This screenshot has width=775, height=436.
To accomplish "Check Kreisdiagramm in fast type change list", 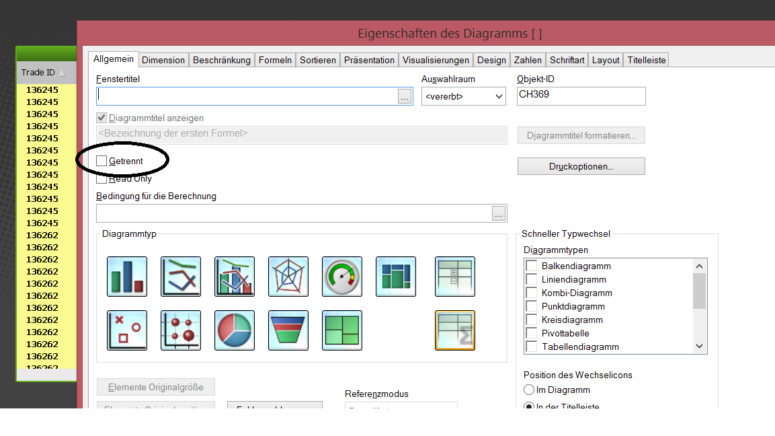I will pos(532,320).
